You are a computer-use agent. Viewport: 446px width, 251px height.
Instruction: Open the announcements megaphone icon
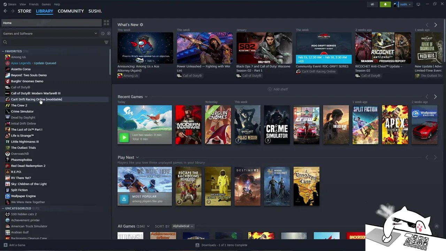pyautogui.click(x=372, y=4)
